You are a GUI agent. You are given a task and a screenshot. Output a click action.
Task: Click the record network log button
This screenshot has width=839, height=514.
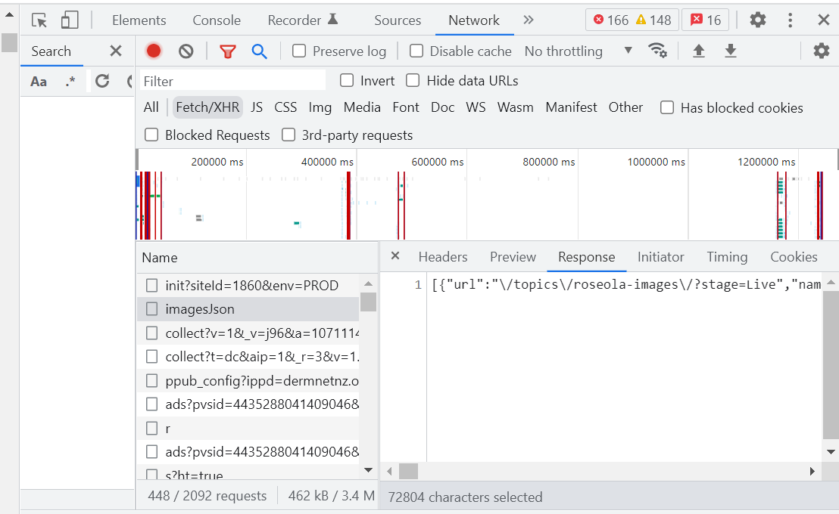154,51
